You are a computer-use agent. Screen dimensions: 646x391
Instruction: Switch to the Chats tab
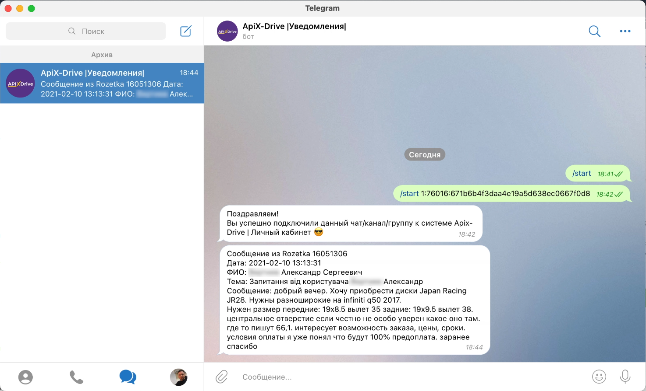128,377
